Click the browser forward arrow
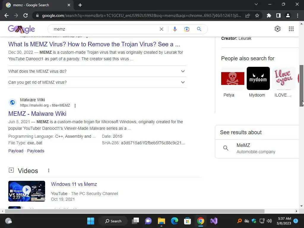The height and width of the screenshot is (228, 304). point(16,15)
